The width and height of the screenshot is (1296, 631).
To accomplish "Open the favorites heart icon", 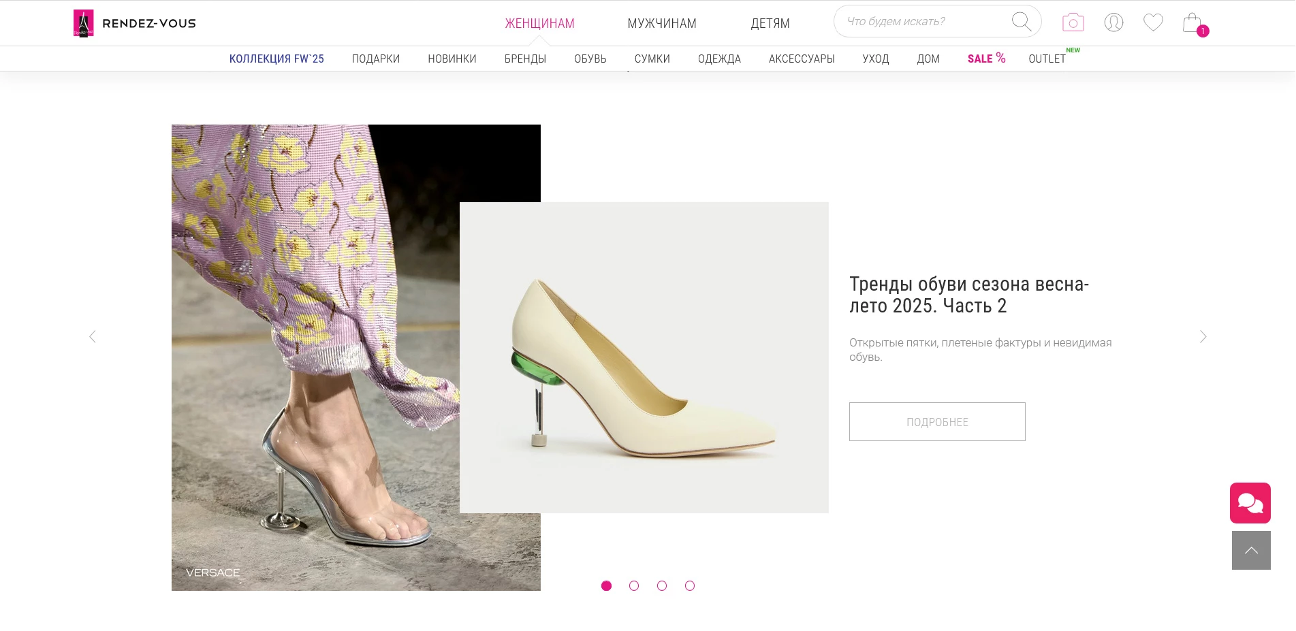I will tap(1153, 22).
